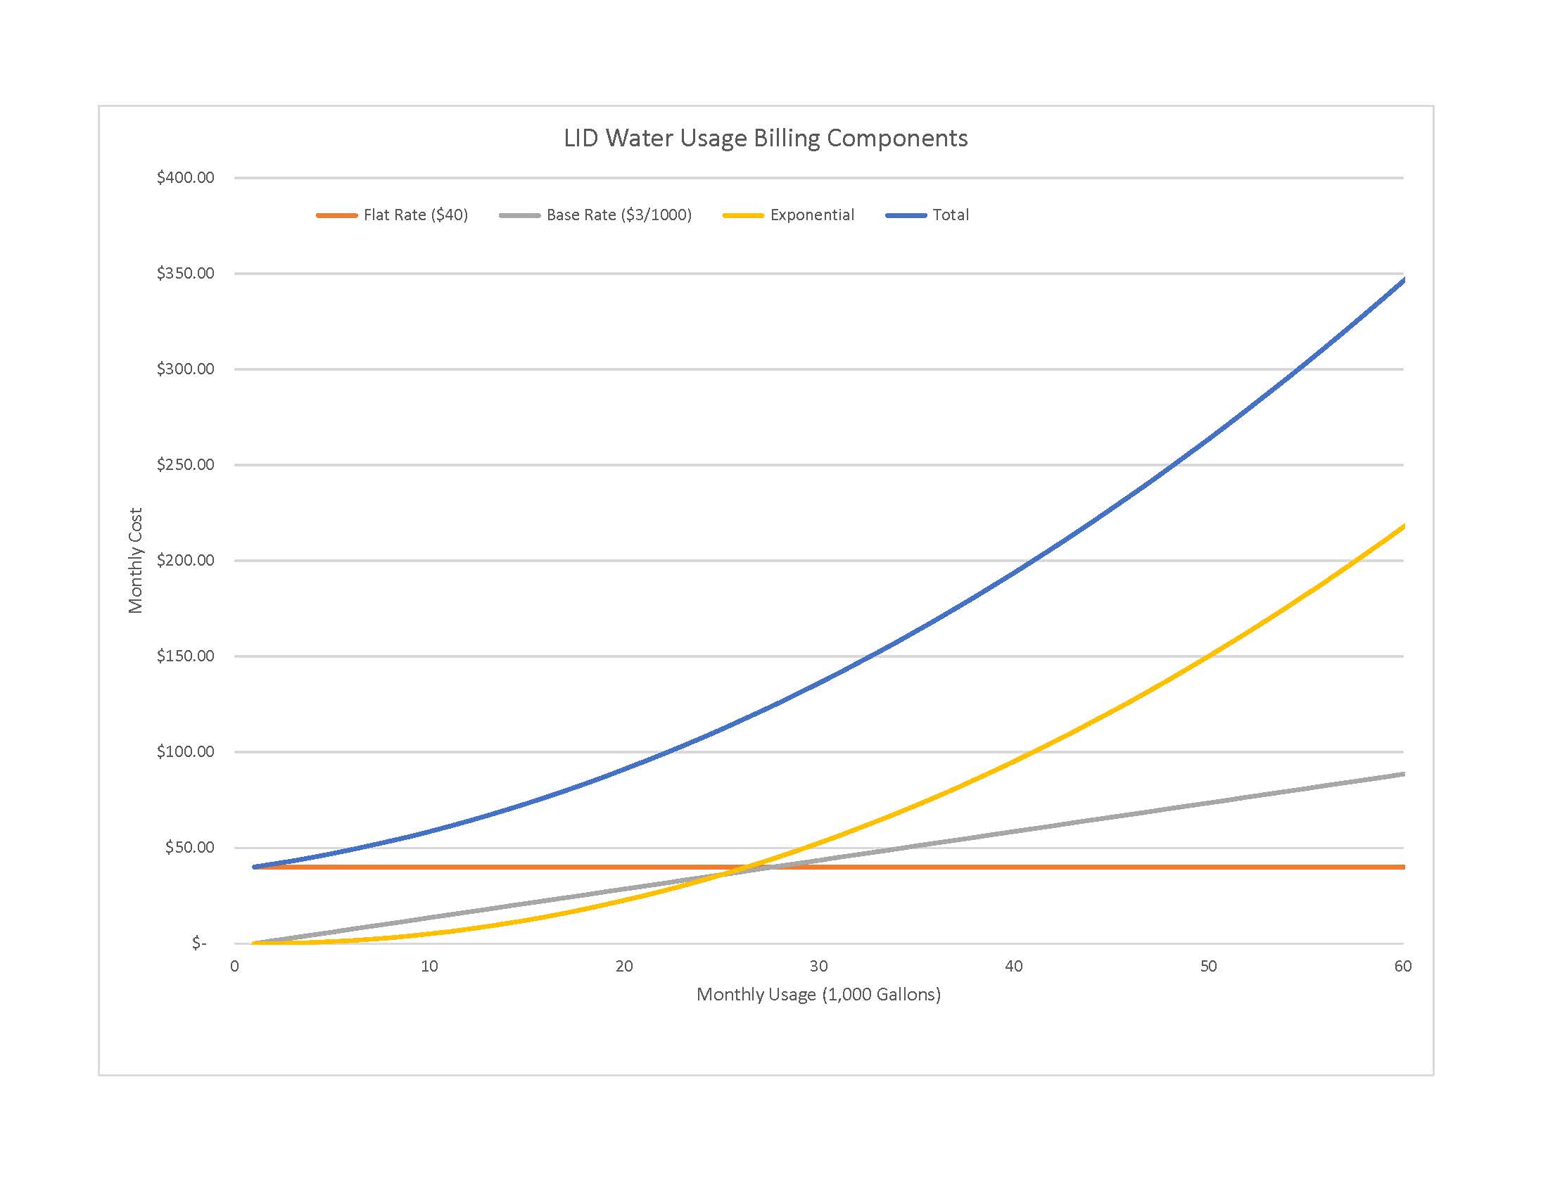Select the Flat Rate ($40) legend label
Screen dimensions: 1548x1196
[x=415, y=215]
